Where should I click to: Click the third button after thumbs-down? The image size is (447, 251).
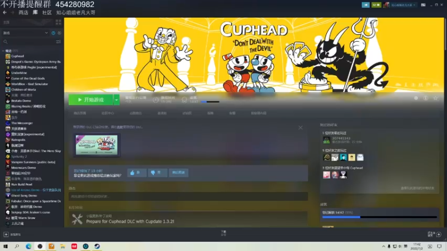point(178,173)
